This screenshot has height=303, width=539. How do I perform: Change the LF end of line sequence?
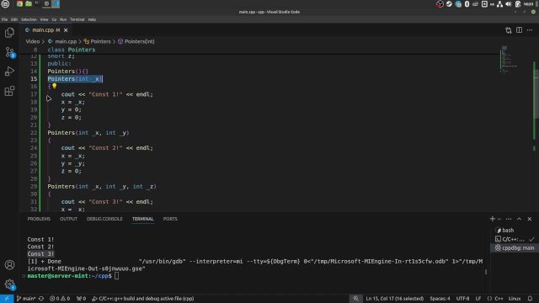click(478, 299)
